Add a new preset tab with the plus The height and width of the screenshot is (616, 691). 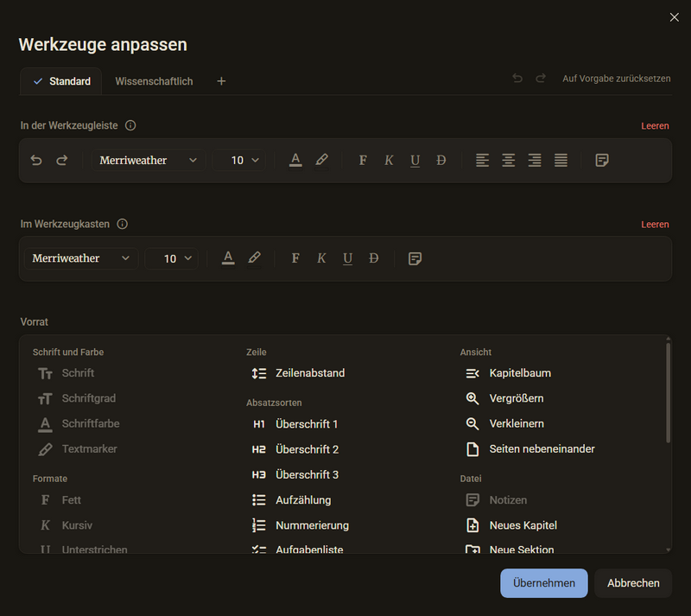[221, 81]
